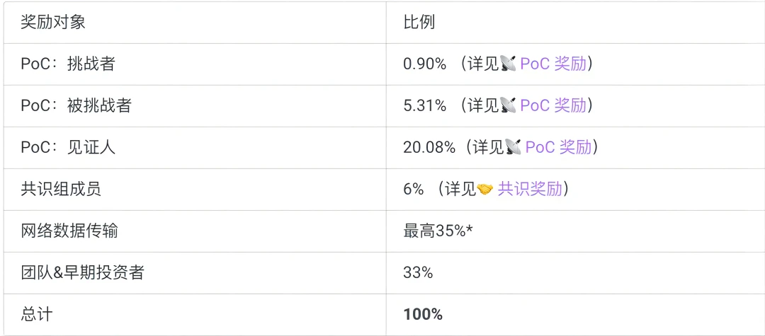Click the handshake icon before 共识奖励
This screenshot has height=336, width=765.
tap(485, 190)
